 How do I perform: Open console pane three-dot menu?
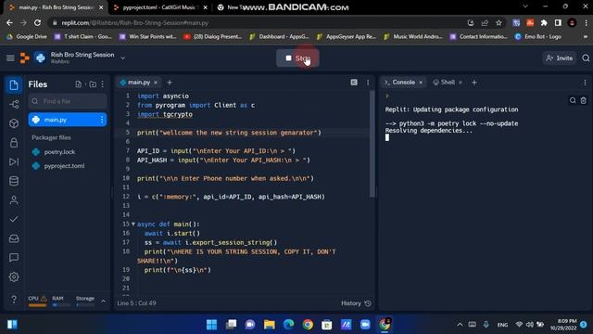pos(585,83)
